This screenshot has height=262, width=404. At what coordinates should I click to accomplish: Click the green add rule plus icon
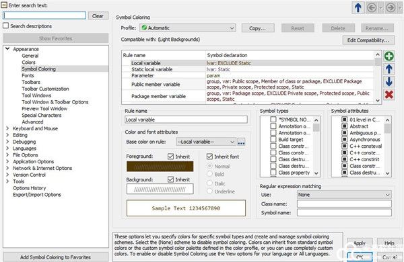389,56
